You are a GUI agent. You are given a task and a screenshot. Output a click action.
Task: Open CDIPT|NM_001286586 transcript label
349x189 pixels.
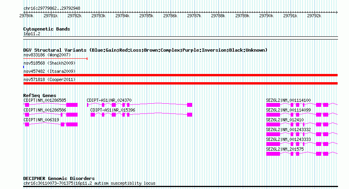(45, 110)
